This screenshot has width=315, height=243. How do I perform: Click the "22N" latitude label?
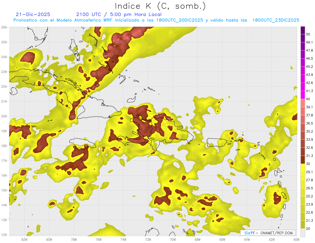click(x=4, y=87)
